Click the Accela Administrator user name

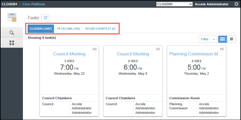pyautogui.click(x=212, y=4)
